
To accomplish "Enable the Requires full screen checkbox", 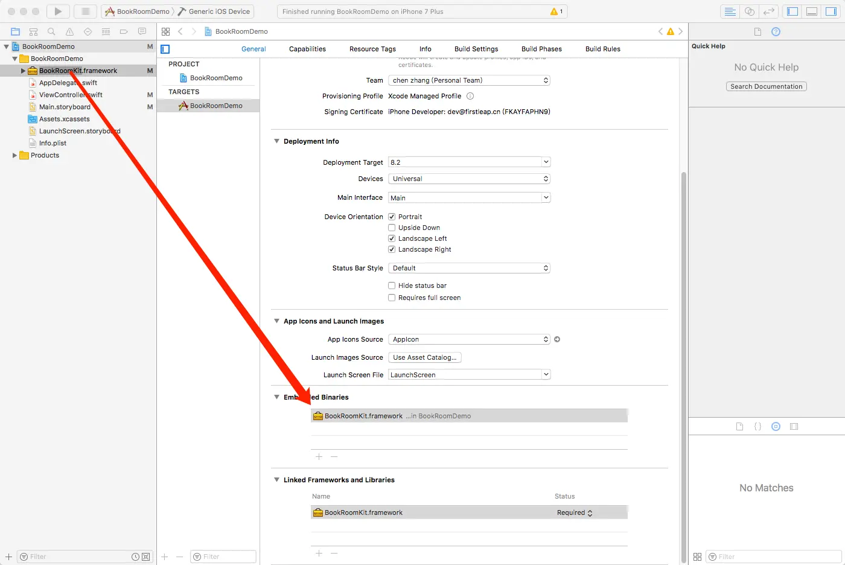I will coord(392,298).
